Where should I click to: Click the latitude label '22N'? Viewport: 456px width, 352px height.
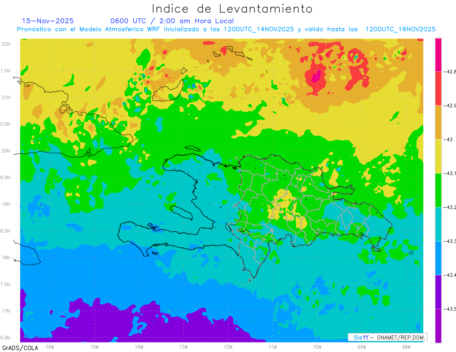[x=6, y=44]
